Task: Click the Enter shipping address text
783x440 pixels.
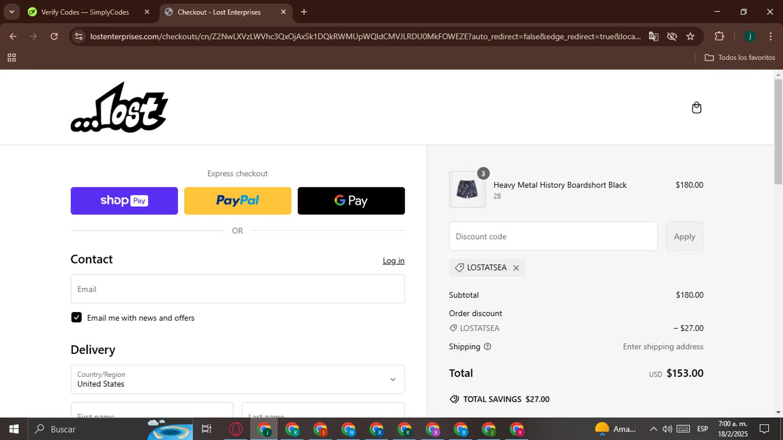Action: 663,347
